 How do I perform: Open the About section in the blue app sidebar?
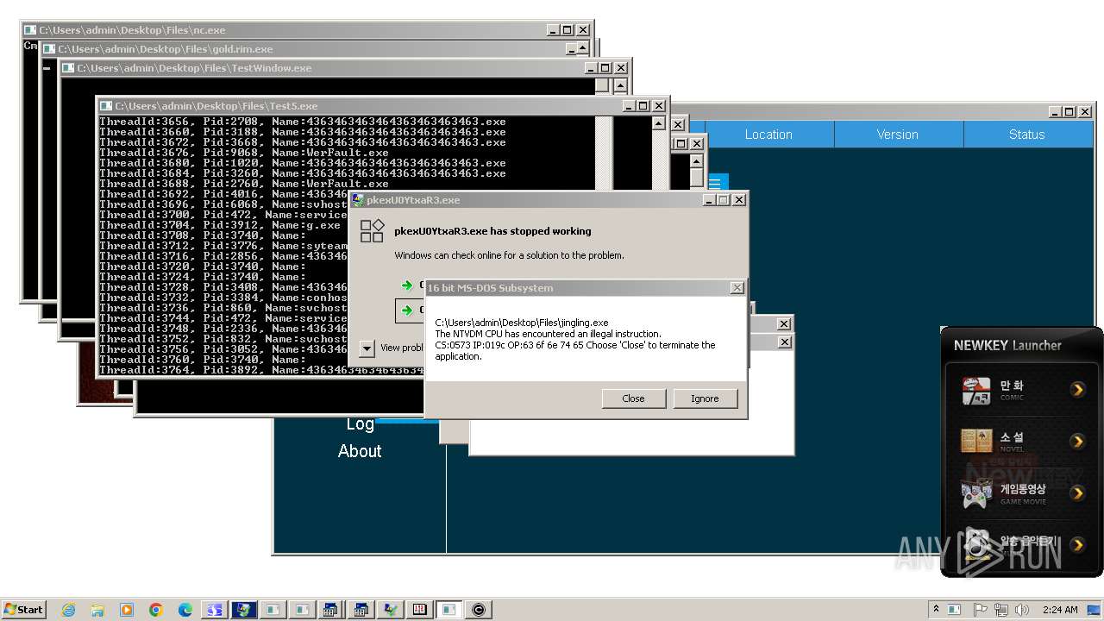point(360,451)
